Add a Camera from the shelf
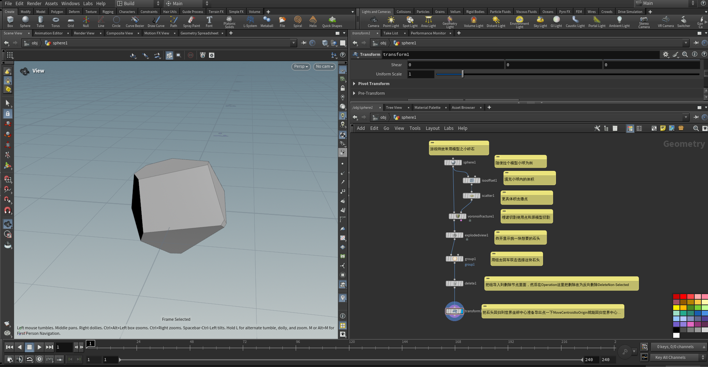Viewport: 708px width, 367px height. (x=373, y=21)
